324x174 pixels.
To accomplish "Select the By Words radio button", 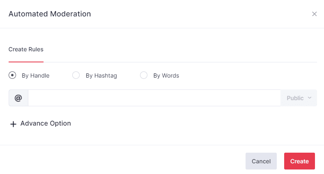I will pos(144,76).
